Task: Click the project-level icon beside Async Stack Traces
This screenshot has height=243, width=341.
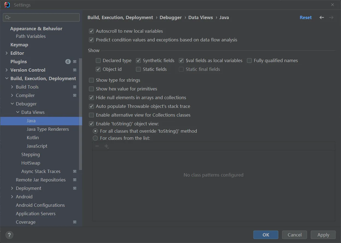Action: tap(75, 171)
